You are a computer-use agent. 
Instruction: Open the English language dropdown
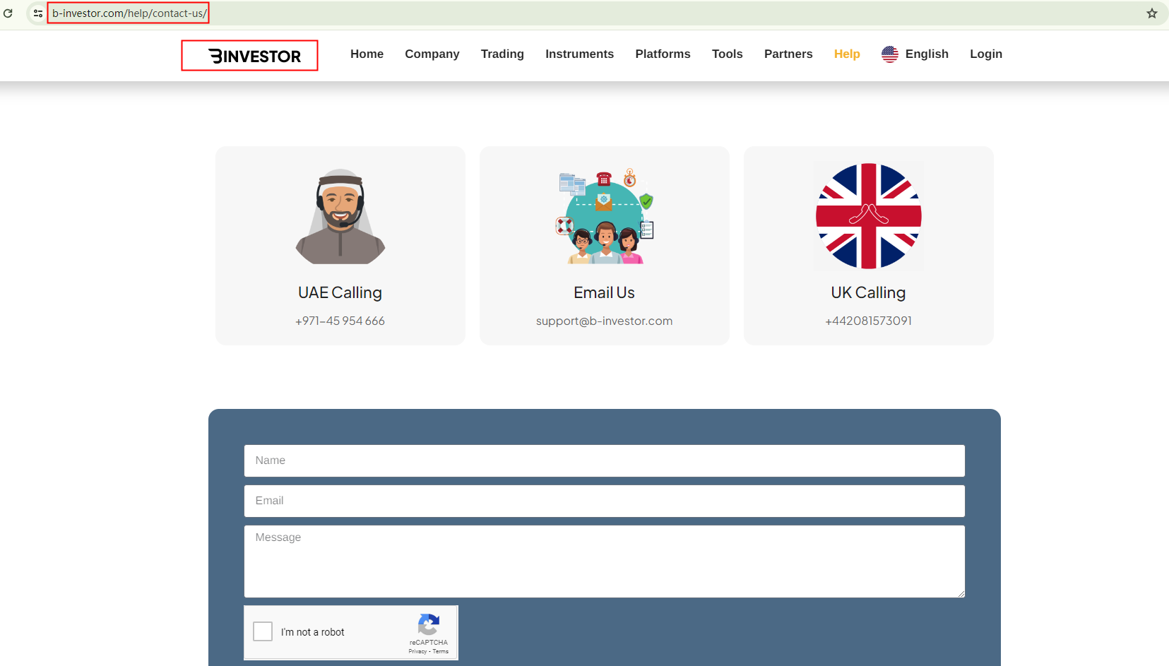click(926, 54)
